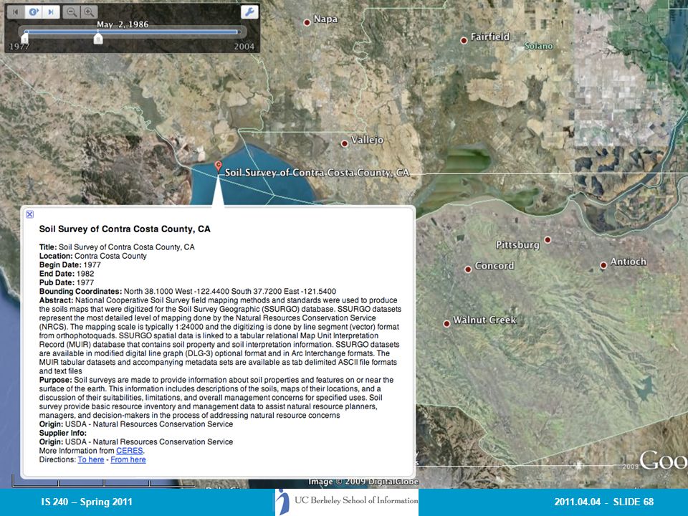The height and width of the screenshot is (516, 688).
Task: Select the Napa city marker
Action: click(307, 22)
